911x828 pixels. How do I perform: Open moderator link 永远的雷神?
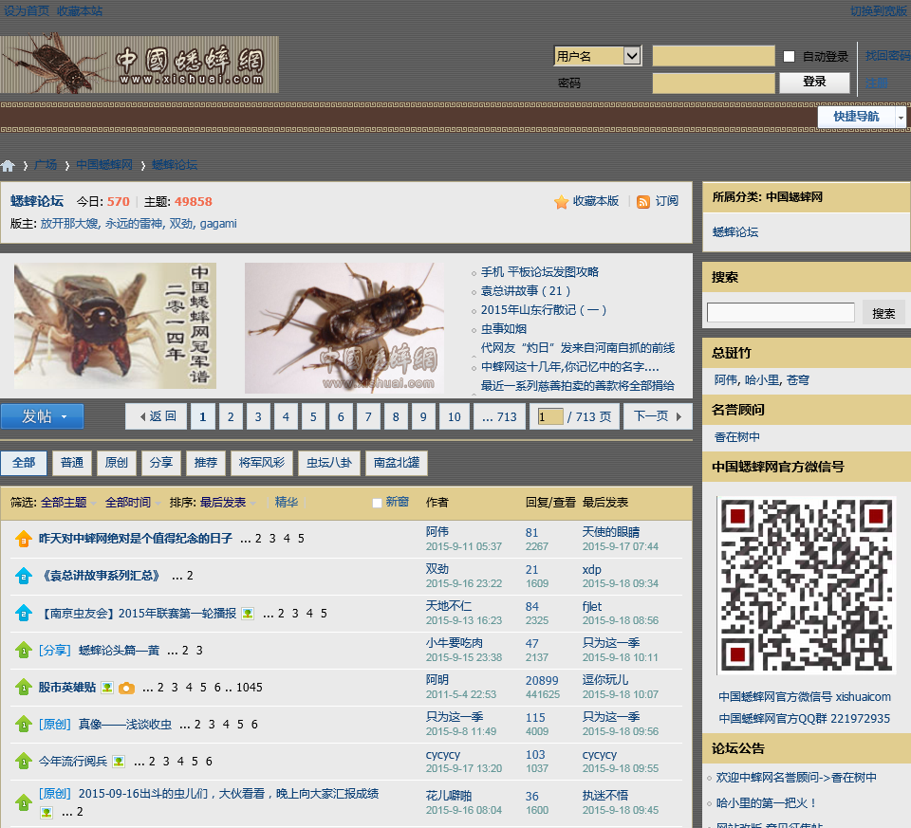tap(134, 224)
